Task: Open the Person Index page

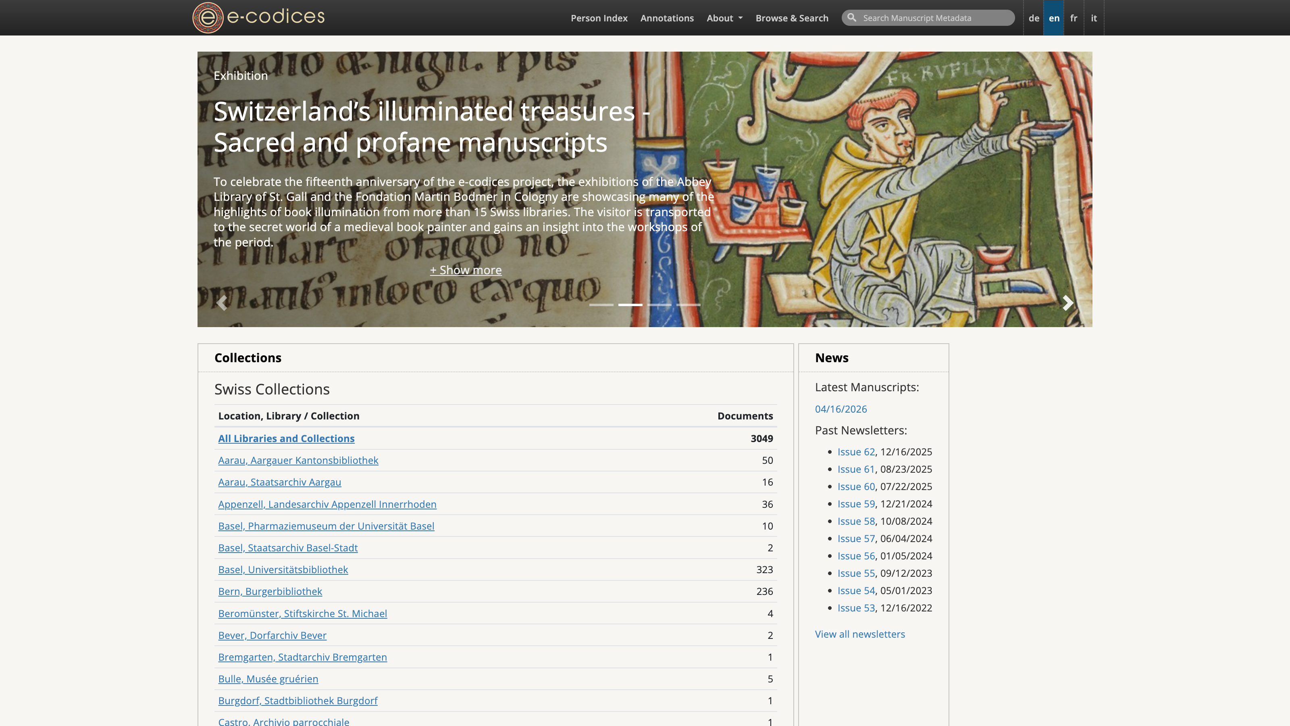Action: tap(599, 17)
